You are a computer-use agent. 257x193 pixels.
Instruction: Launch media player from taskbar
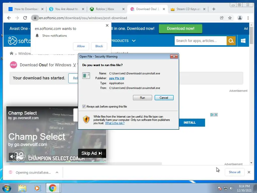[37, 188]
